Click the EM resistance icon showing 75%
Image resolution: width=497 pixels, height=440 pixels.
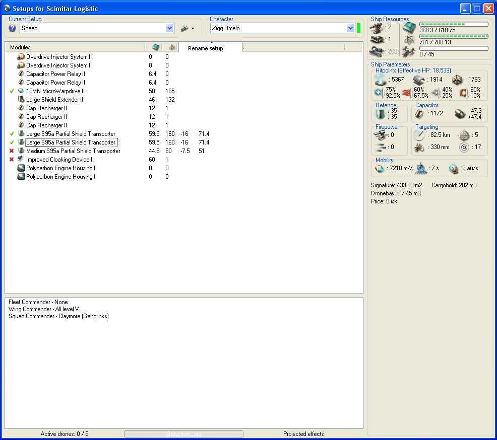tap(379, 93)
